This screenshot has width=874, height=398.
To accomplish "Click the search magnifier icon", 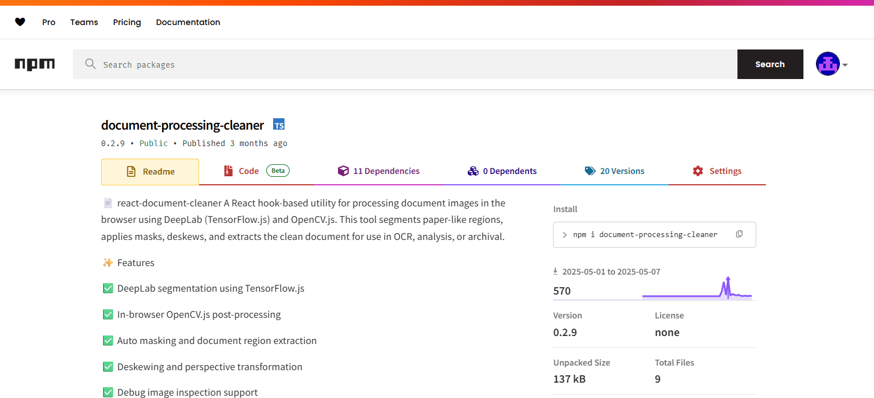I will click(90, 64).
